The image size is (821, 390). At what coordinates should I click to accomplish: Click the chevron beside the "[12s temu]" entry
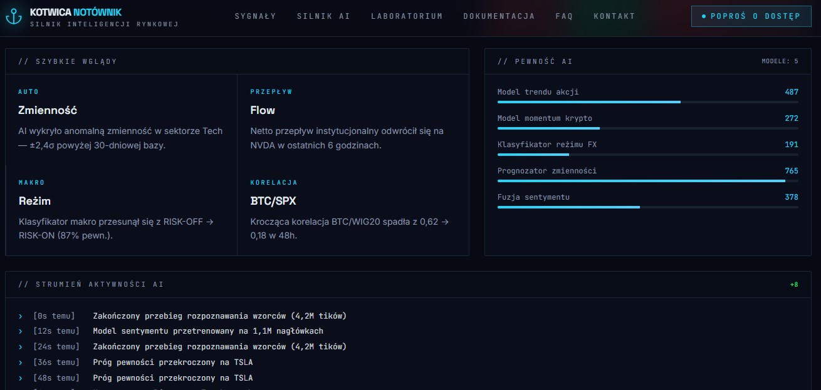(x=21, y=331)
